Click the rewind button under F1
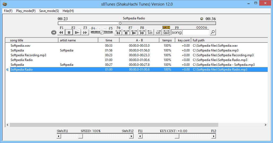 point(61,32)
